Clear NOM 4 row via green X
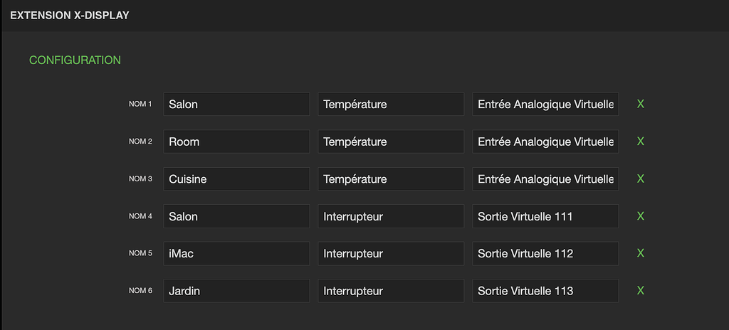 [640, 216]
